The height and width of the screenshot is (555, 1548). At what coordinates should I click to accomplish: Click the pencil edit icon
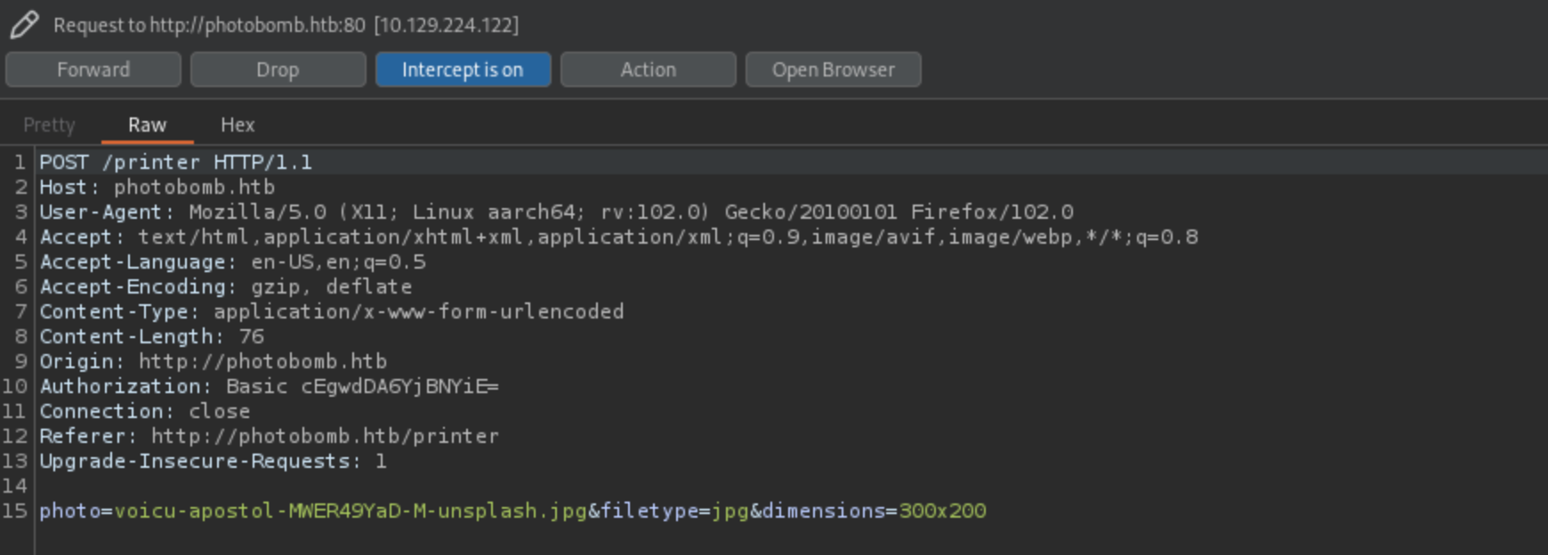[24, 24]
